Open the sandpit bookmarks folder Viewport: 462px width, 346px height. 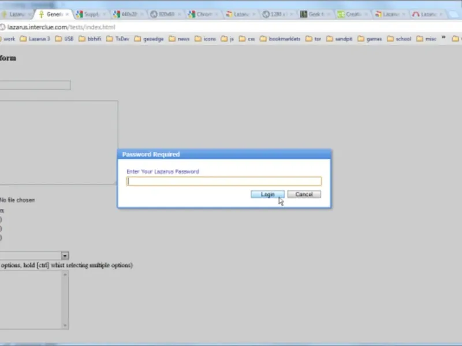pos(340,39)
